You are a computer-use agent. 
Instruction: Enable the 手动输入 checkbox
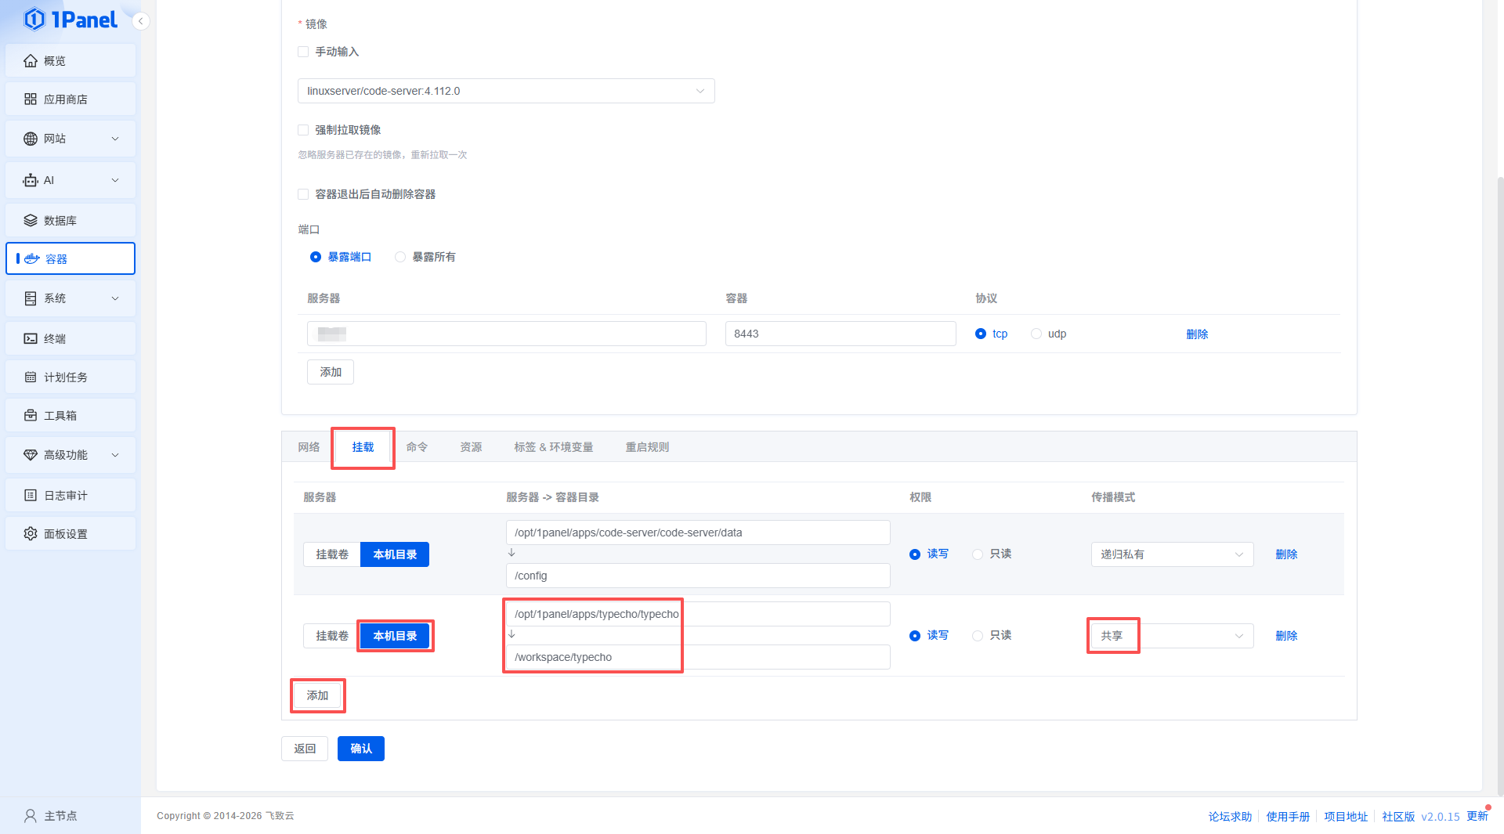(303, 52)
